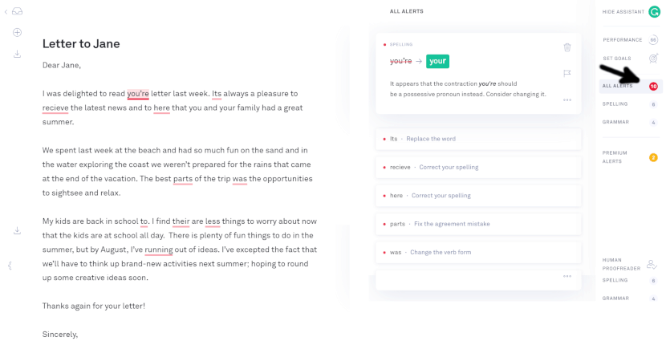Image resolution: width=666 pixels, height=345 pixels.
Task: Click the upper download icon in left sidebar
Action: tap(17, 54)
